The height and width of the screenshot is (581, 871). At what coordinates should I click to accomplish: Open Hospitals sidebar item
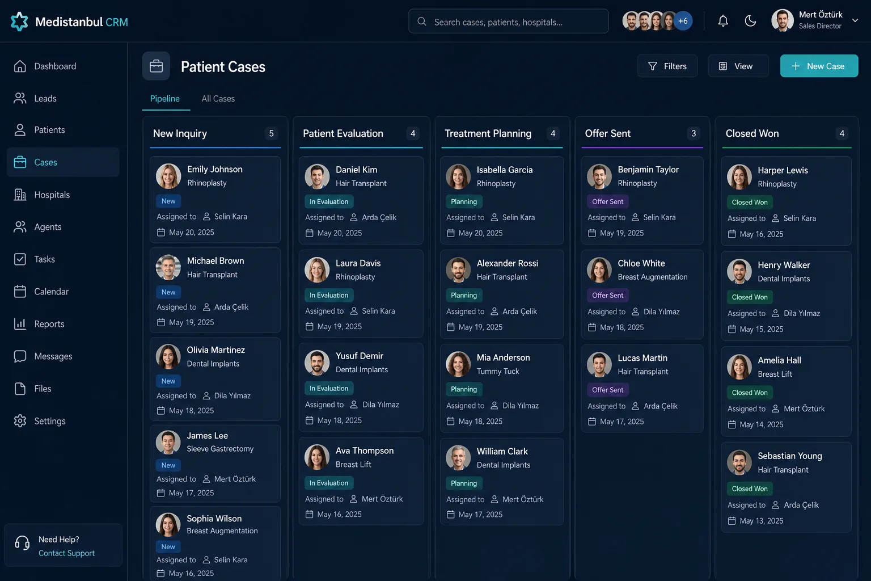click(63, 195)
